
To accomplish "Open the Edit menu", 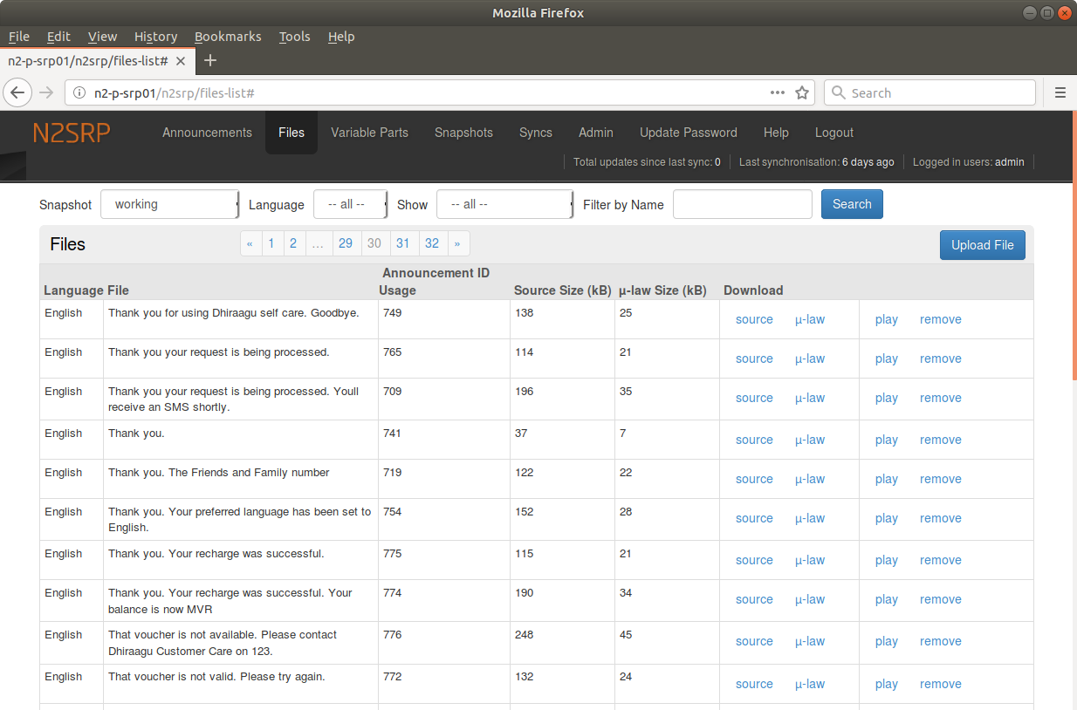I will point(58,37).
